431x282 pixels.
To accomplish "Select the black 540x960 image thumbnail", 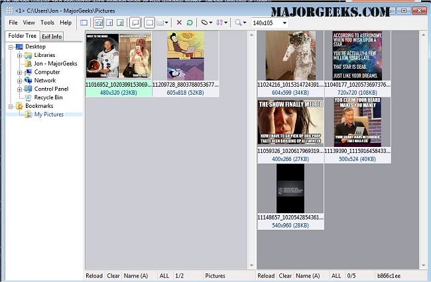I will pos(290,189).
